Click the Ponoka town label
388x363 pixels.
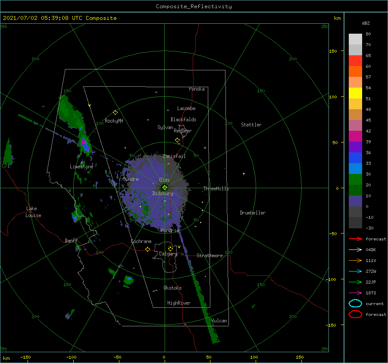coord(197,89)
